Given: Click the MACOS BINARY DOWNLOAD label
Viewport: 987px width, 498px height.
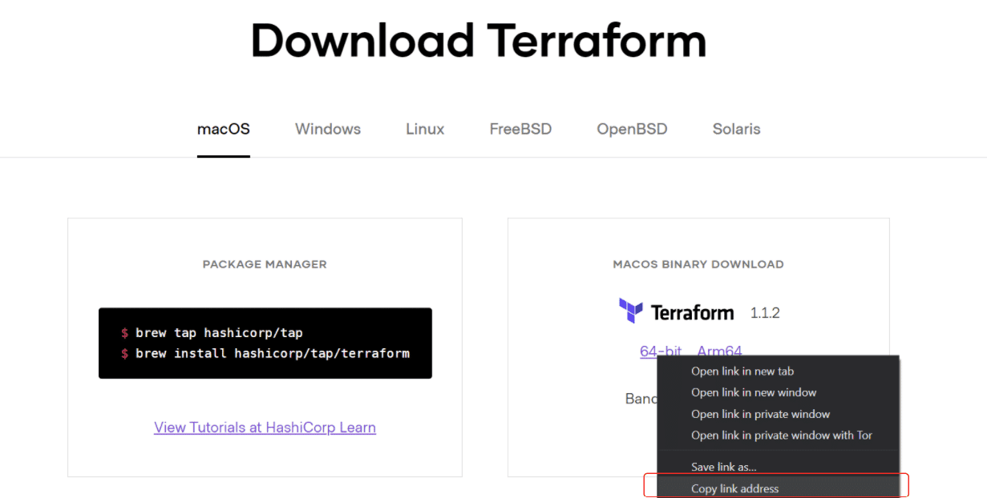Looking at the screenshot, I should (x=698, y=264).
